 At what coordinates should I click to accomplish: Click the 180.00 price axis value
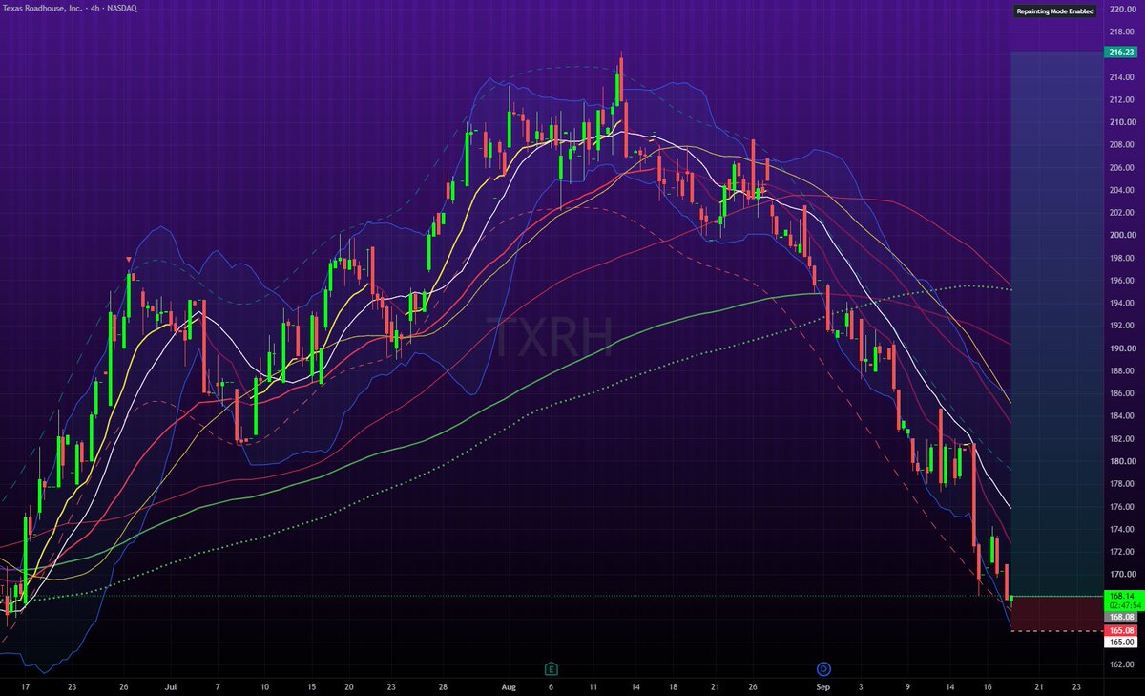point(1122,461)
